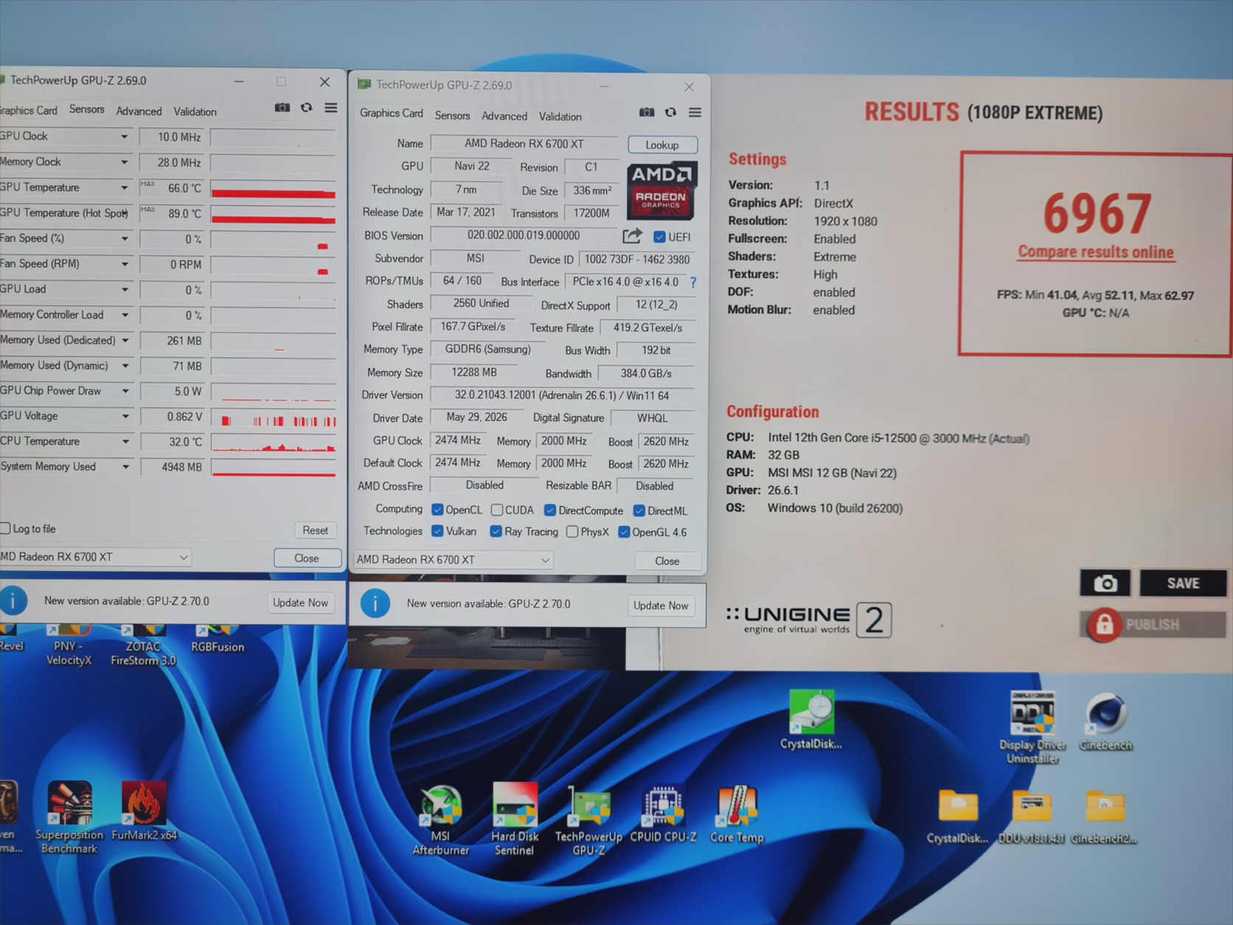Refresh sensors in left GPU-Z window

307,108
